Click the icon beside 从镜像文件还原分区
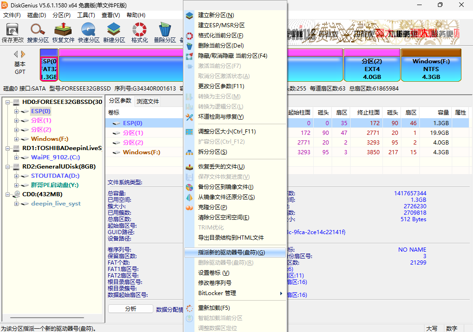Viewport: 473px width, 332px height. [x=189, y=198]
